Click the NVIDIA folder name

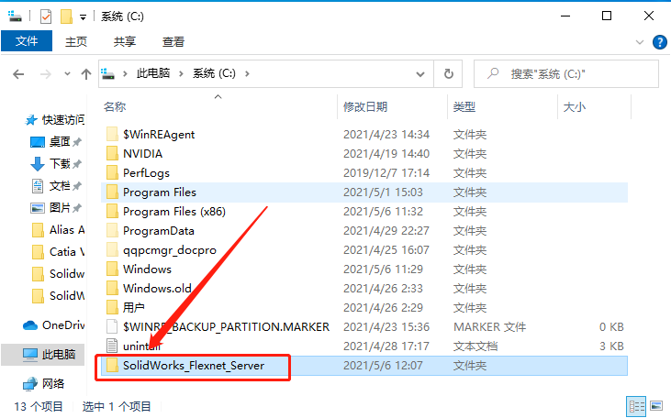pyautogui.click(x=142, y=153)
